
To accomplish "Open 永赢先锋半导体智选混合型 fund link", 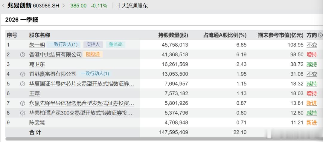I will point(82,103).
